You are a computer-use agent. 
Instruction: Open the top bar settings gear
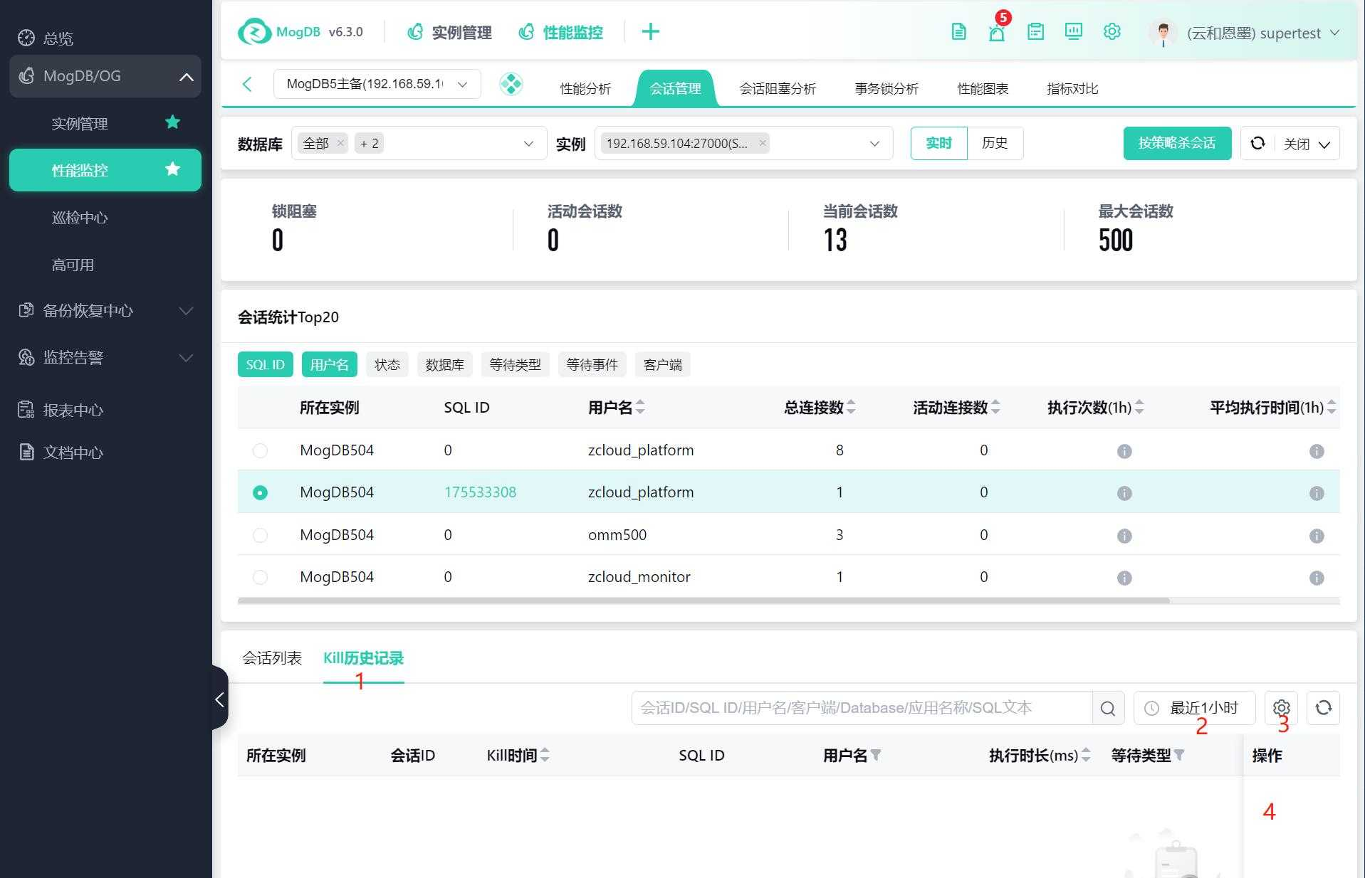point(1112,32)
